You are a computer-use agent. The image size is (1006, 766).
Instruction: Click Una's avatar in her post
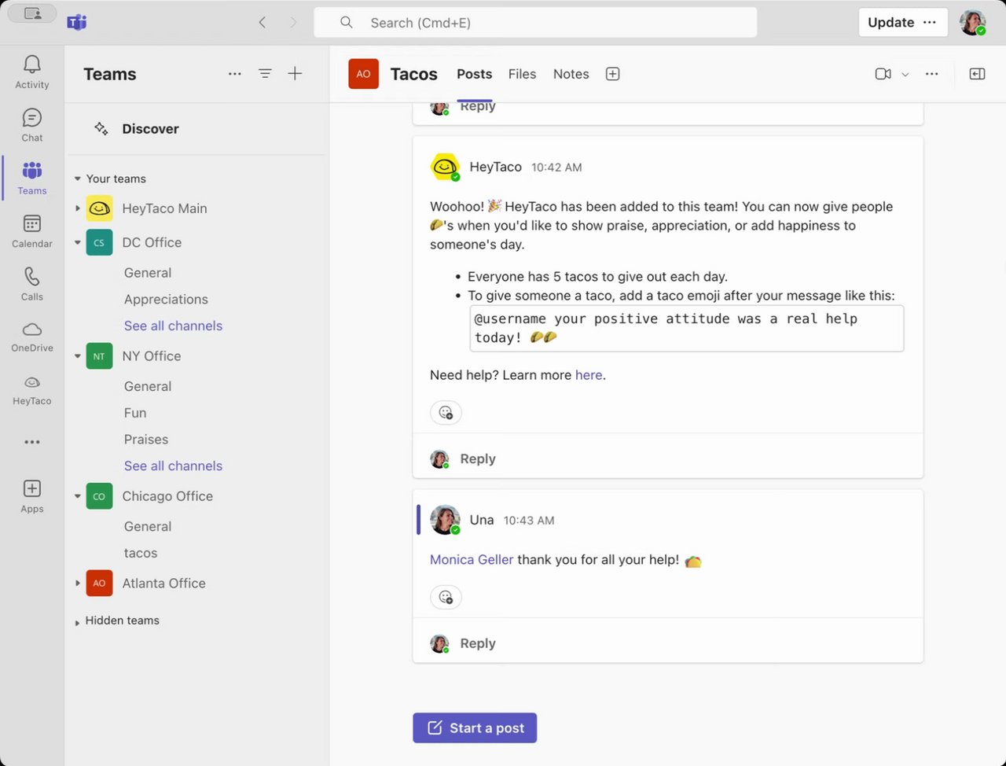(445, 520)
